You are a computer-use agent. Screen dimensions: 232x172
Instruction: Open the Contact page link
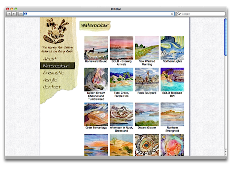tap(52, 87)
